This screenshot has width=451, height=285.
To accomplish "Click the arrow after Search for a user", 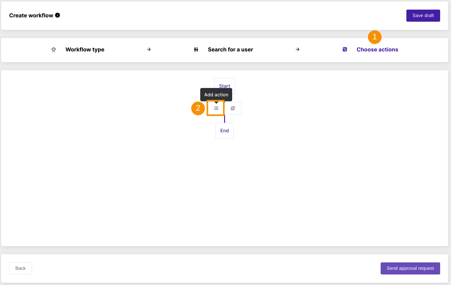I will [297, 50].
